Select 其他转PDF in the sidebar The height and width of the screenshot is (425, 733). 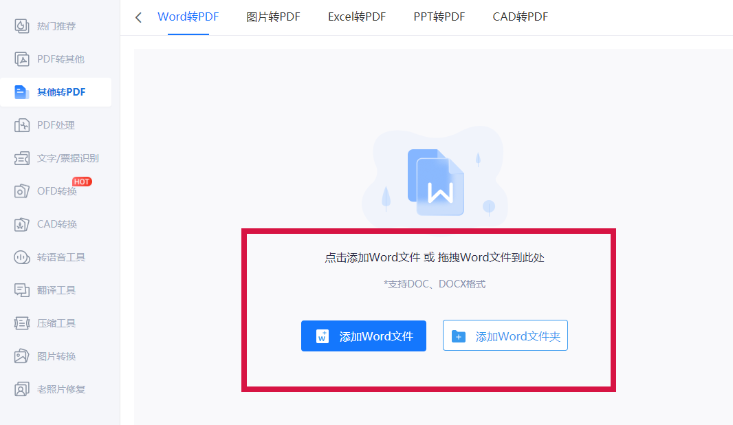click(56, 92)
